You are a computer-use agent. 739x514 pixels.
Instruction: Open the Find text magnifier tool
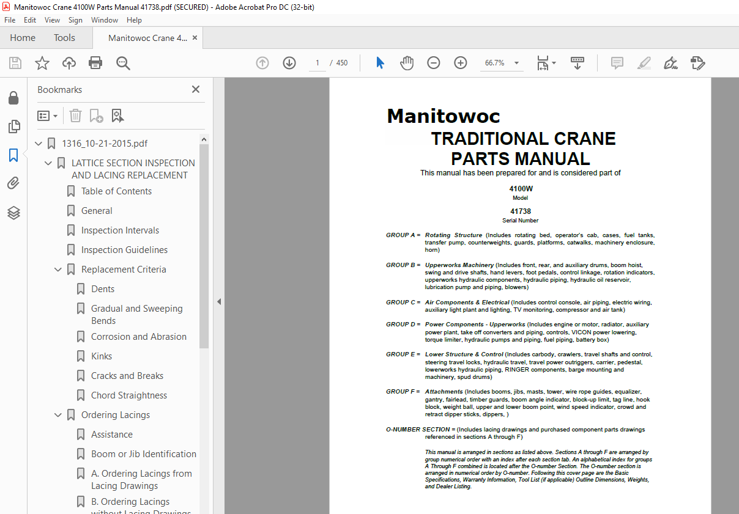[123, 63]
